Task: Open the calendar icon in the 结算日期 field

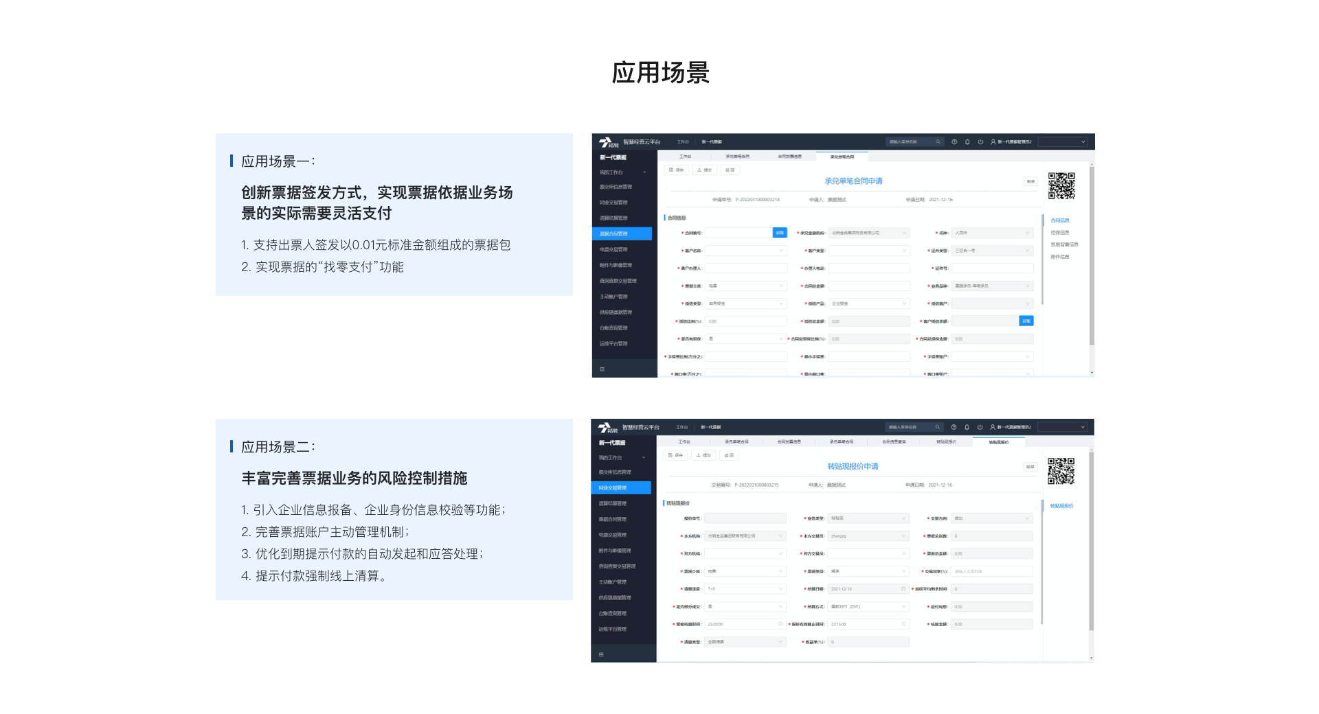Action: coord(903,589)
